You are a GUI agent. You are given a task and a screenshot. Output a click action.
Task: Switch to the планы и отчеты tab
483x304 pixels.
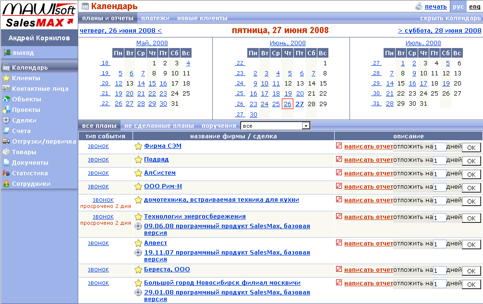(108, 18)
